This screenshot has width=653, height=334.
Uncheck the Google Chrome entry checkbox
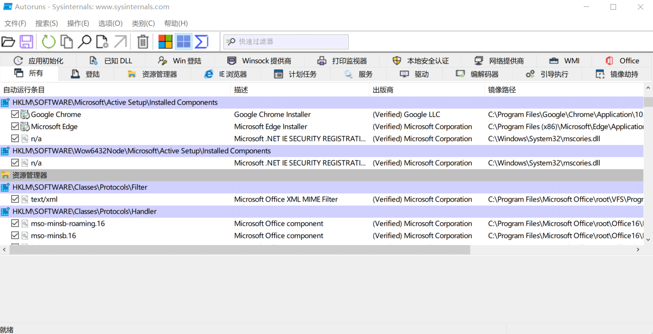(x=15, y=114)
